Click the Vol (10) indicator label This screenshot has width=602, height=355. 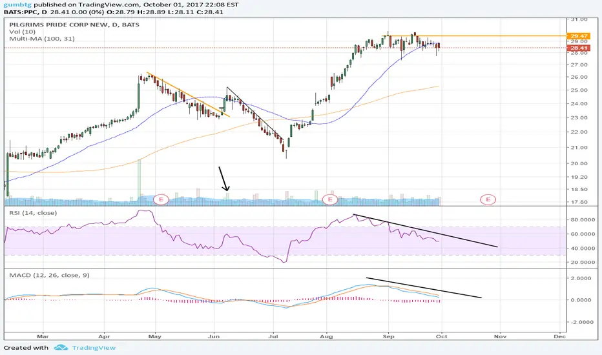tap(22, 32)
